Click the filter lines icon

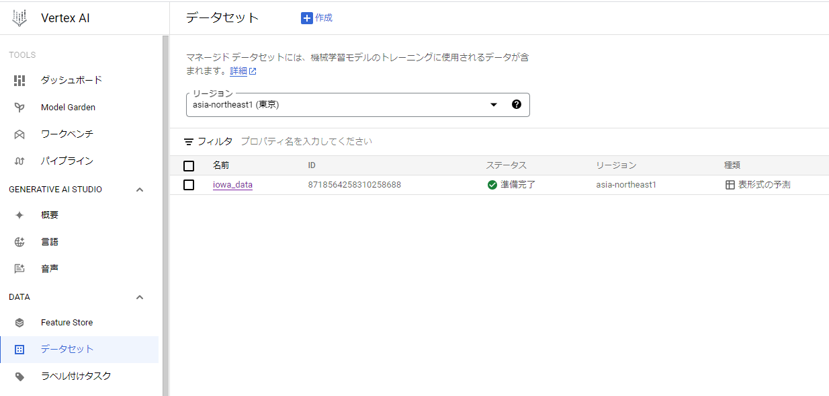tap(189, 142)
